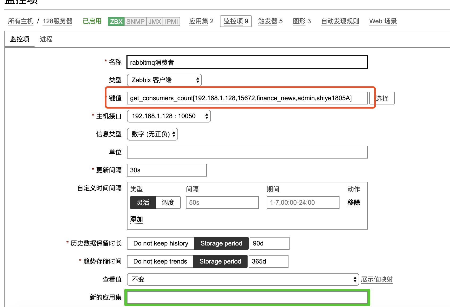450x307 pixels.
Task: Open the 类型 Zabbix 客户端 dropdown
Action: point(164,80)
